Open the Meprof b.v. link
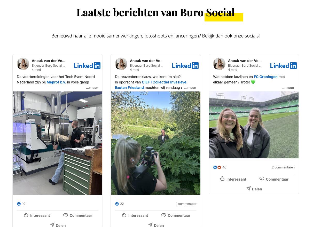313x240 pixels. (x=56, y=82)
